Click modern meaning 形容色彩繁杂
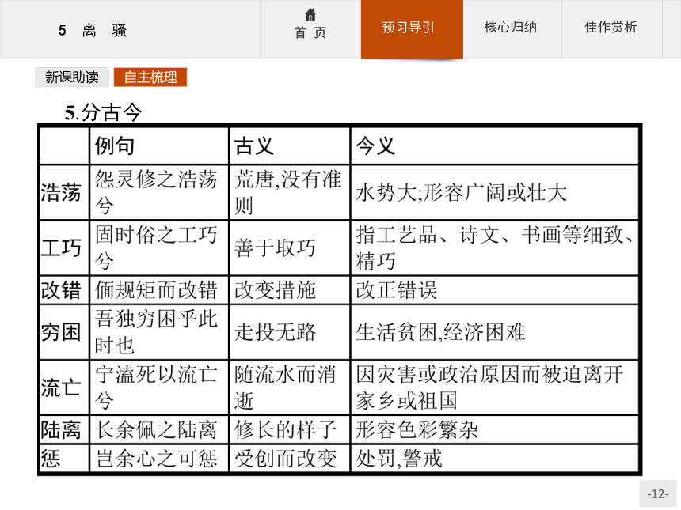The image size is (681, 510). coord(417,430)
